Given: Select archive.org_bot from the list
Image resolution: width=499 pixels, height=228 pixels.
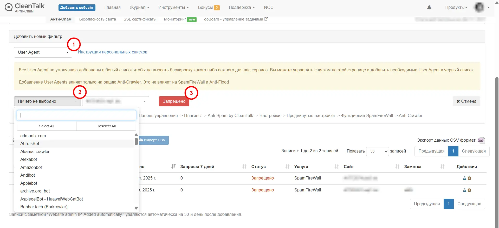Looking at the screenshot, I should (x=35, y=191).
